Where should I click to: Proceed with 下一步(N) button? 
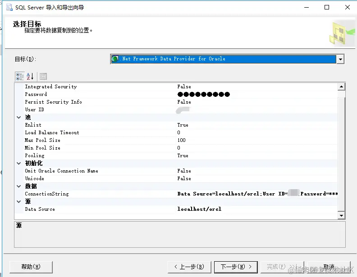tap(236, 267)
